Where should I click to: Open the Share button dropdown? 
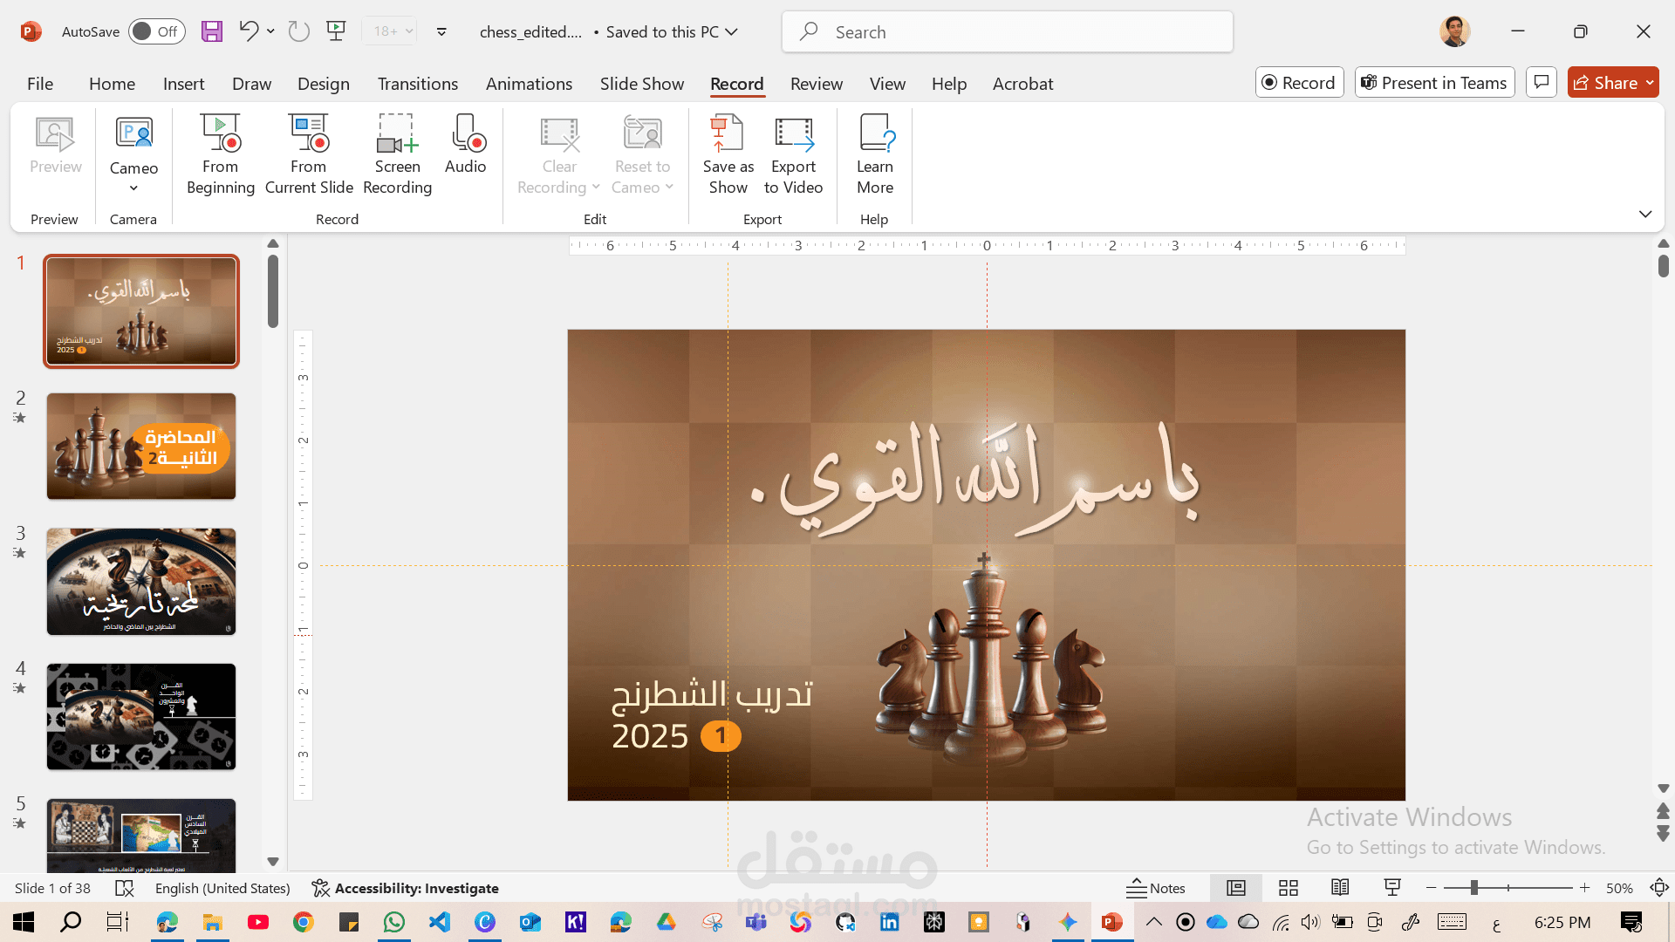1650,83
